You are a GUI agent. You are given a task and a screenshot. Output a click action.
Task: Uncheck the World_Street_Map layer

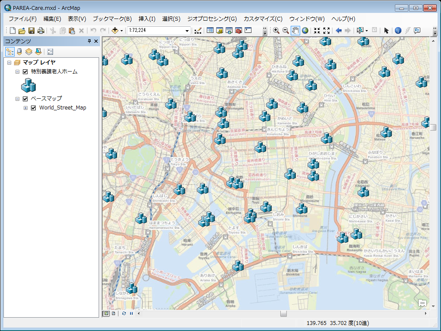[33, 108]
